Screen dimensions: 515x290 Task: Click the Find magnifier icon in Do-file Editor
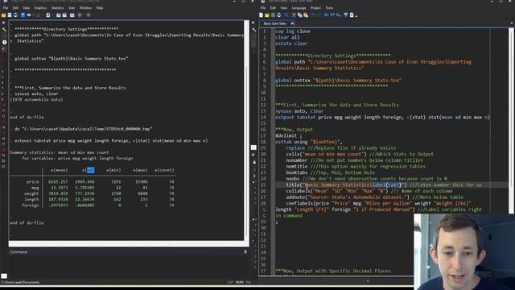pyautogui.click(x=286, y=15)
